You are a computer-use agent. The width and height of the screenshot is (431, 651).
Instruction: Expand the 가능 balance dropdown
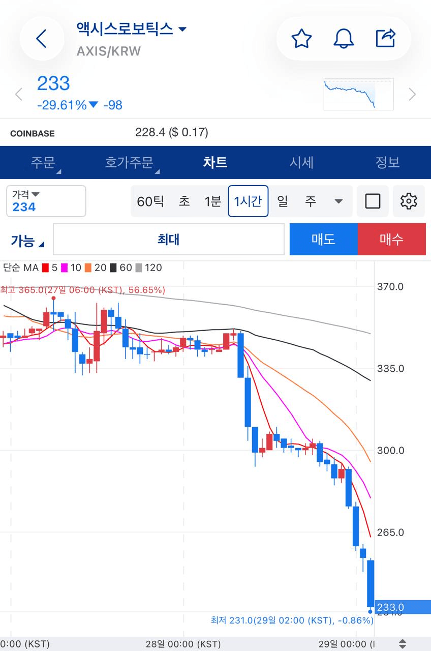pyautogui.click(x=27, y=240)
